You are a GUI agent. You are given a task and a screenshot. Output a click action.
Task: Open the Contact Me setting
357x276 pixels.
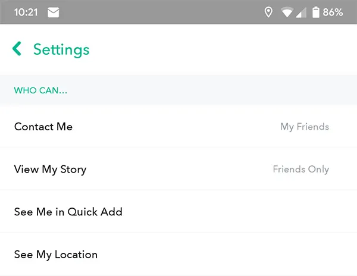click(x=178, y=126)
